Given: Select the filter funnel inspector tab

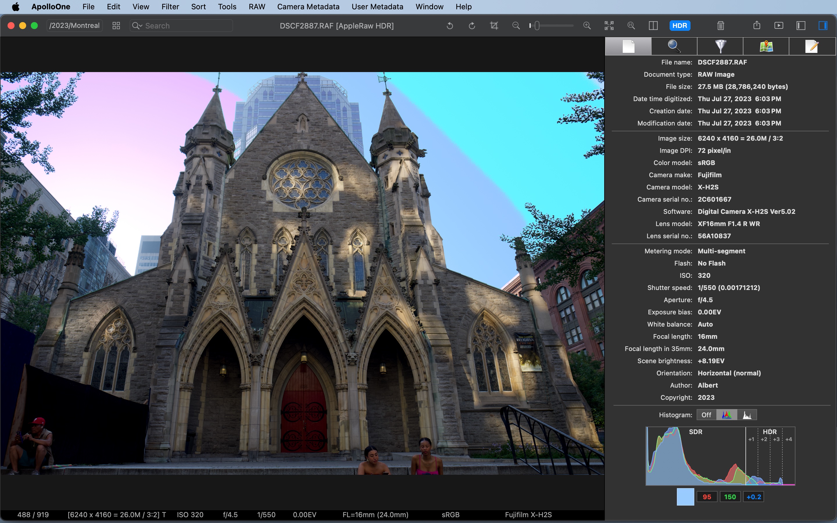Looking at the screenshot, I should (720, 46).
